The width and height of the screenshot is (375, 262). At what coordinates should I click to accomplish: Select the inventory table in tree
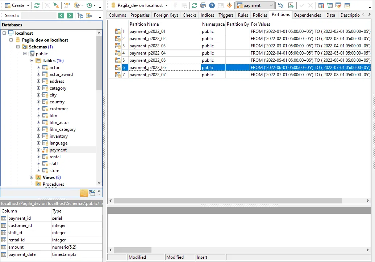click(x=59, y=136)
